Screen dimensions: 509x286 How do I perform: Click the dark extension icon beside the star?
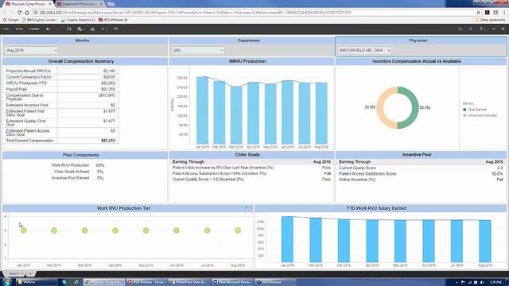coord(488,13)
